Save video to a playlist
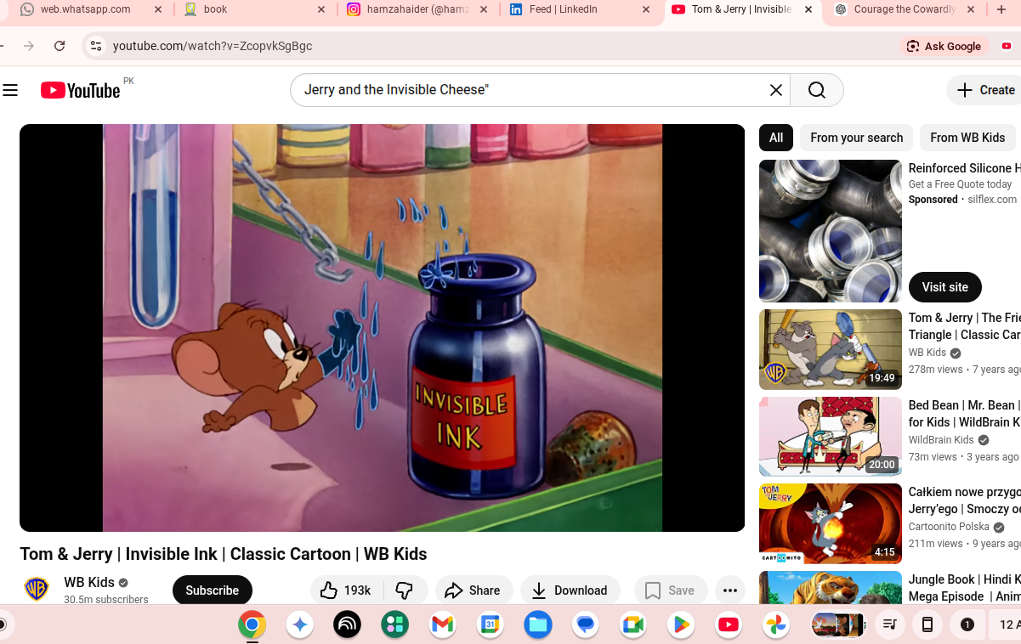Image resolution: width=1021 pixels, height=644 pixels. (670, 590)
